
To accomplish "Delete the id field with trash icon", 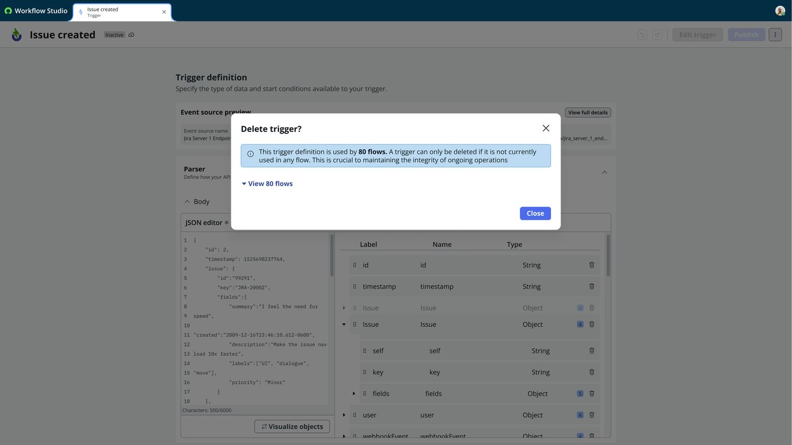I will tap(592, 265).
